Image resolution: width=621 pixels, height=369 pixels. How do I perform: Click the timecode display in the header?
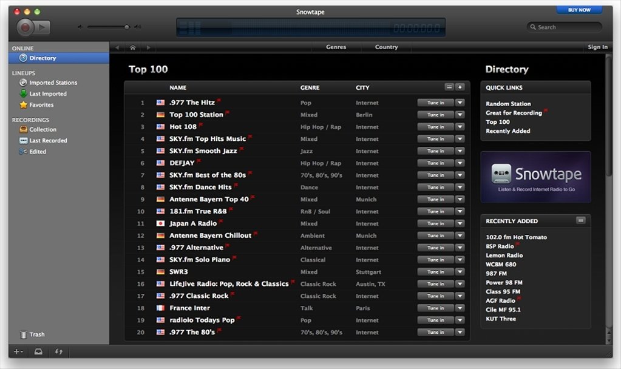tap(416, 28)
